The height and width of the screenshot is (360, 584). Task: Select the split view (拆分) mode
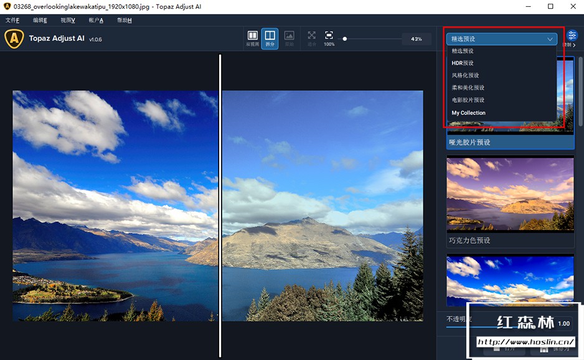point(270,39)
